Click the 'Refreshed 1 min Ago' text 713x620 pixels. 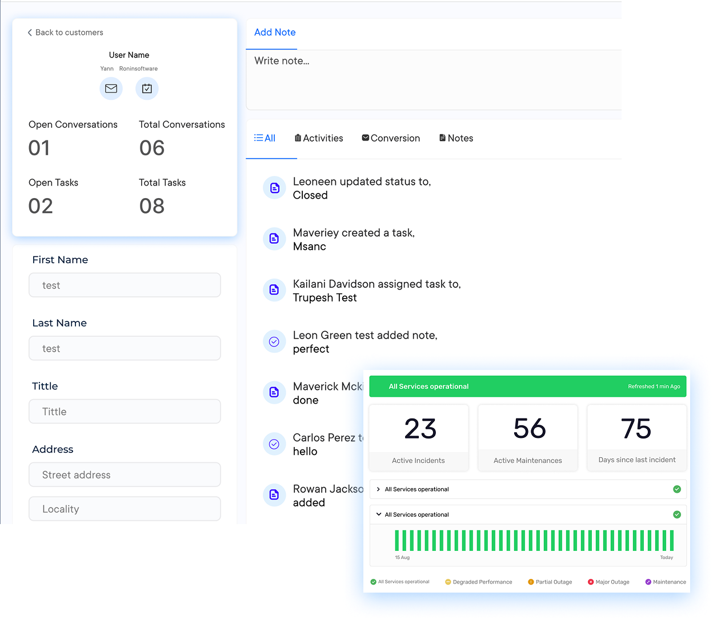[x=654, y=387]
